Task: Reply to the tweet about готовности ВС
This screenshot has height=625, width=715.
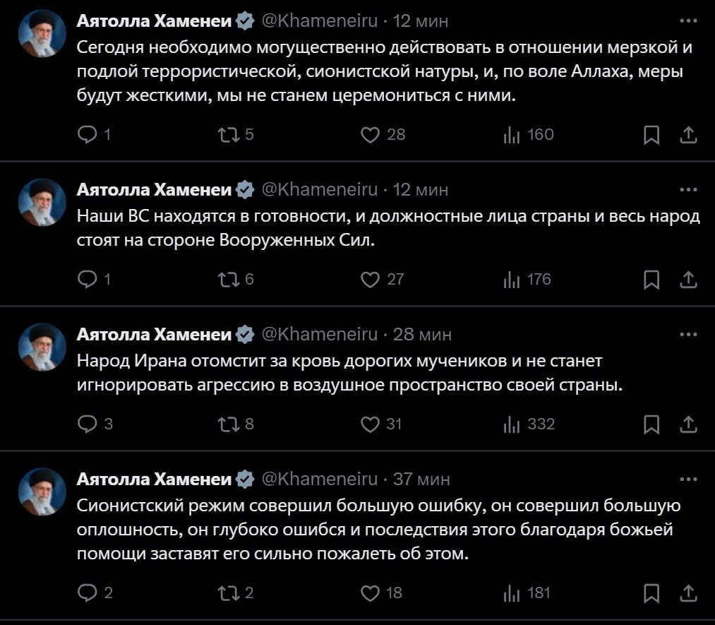Action: point(86,280)
